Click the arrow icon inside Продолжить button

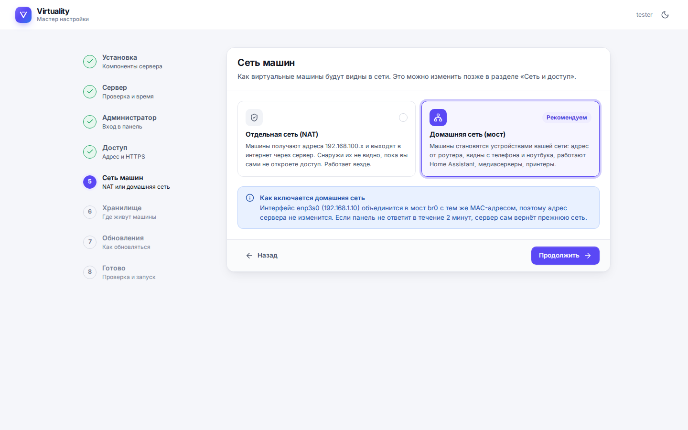588,256
